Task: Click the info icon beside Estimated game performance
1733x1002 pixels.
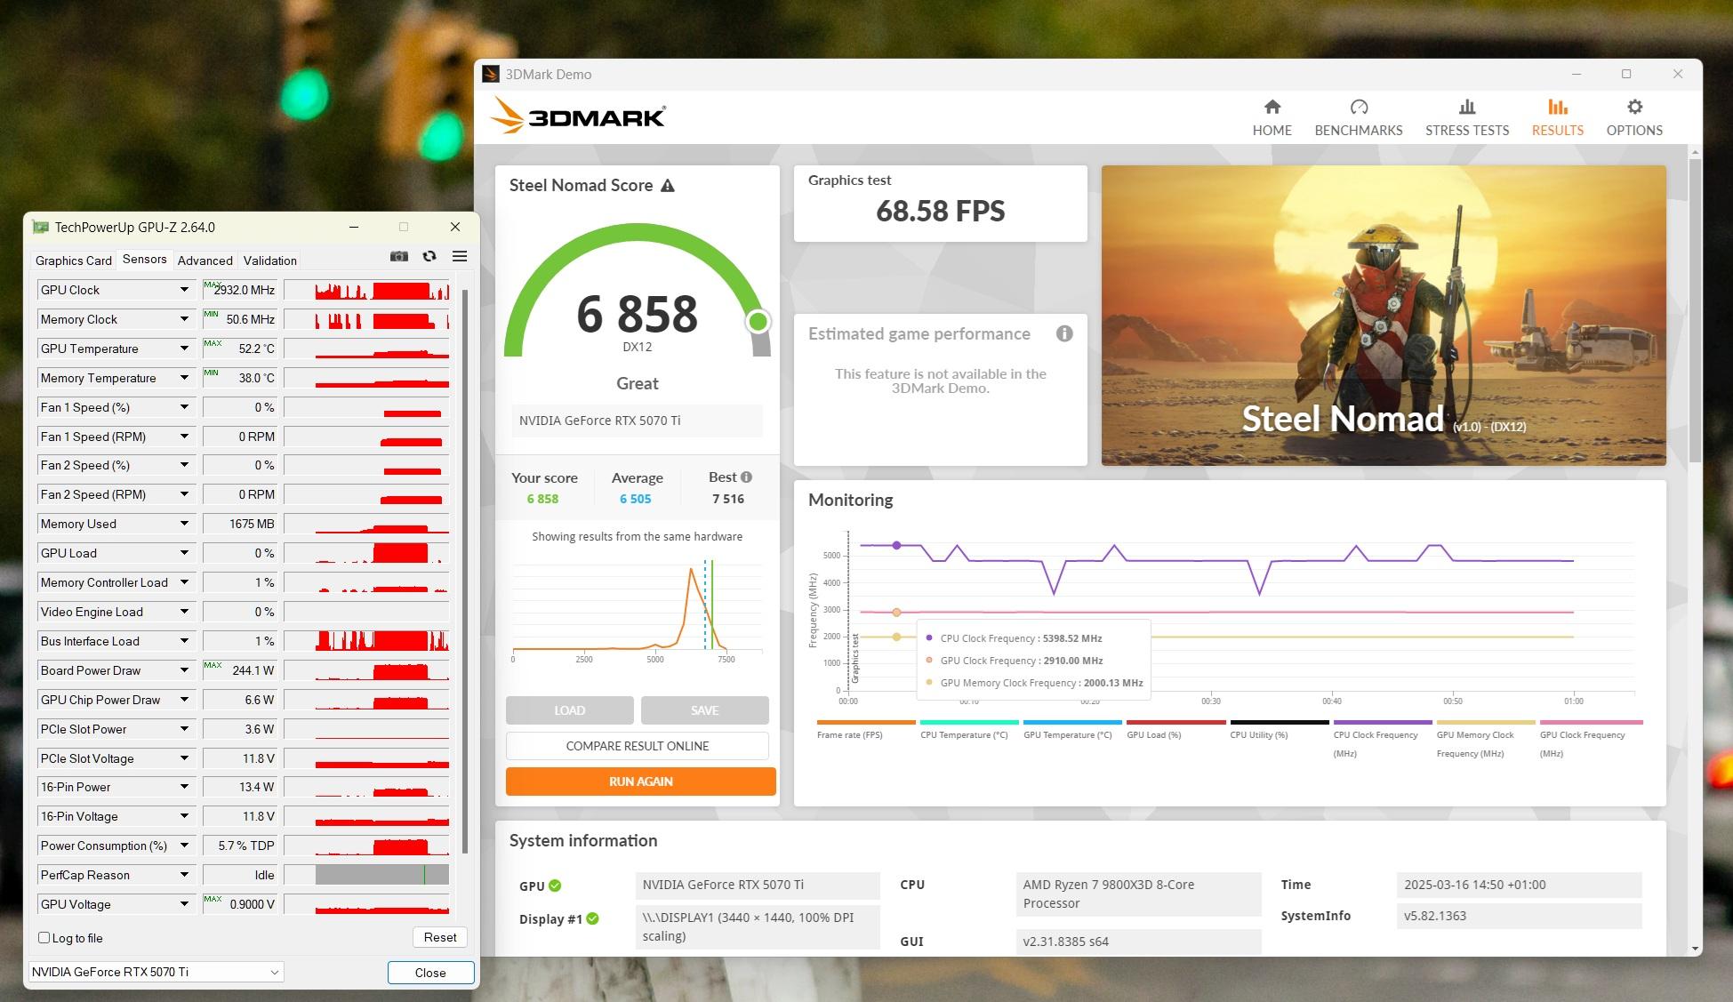Action: pyautogui.click(x=1063, y=333)
